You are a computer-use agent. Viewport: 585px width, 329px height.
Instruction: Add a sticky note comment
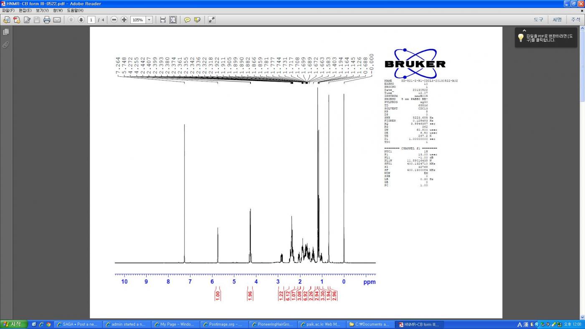(187, 20)
